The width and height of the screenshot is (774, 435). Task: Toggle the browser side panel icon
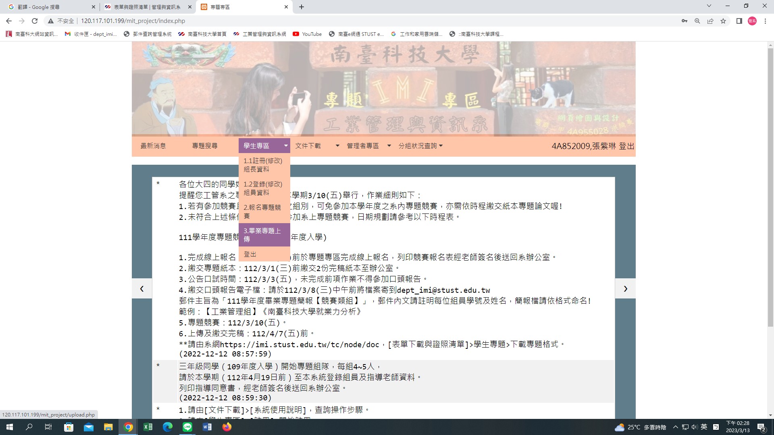click(739, 21)
